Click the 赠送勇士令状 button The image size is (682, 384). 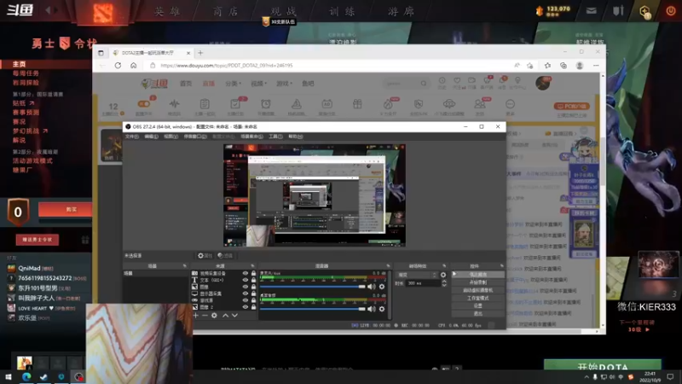click(x=38, y=240)
